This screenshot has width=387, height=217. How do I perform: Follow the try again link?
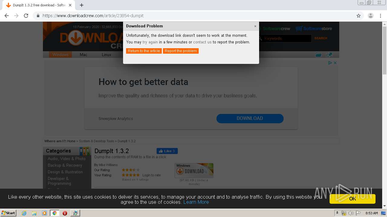pyautogui.click(x=150, y=42)
